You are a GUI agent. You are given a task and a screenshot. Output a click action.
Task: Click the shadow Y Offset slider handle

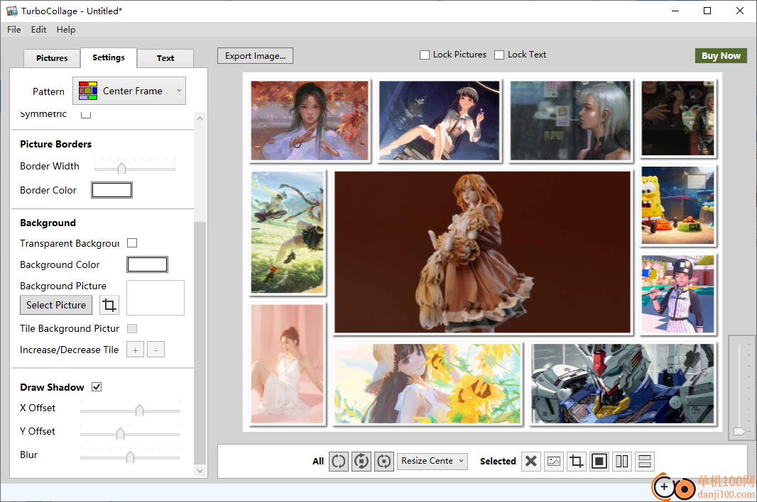click(x=120, y=433)
